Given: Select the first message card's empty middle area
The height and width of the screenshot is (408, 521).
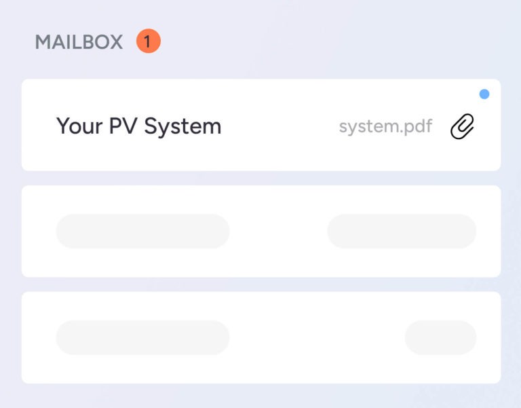Looking at the screenshot, I should (x=278, y=126).
